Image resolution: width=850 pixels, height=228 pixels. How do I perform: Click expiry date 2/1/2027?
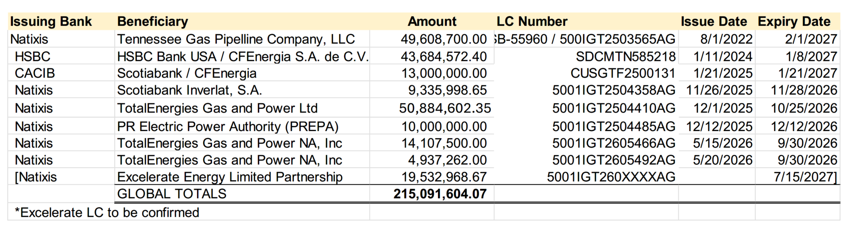811,39
